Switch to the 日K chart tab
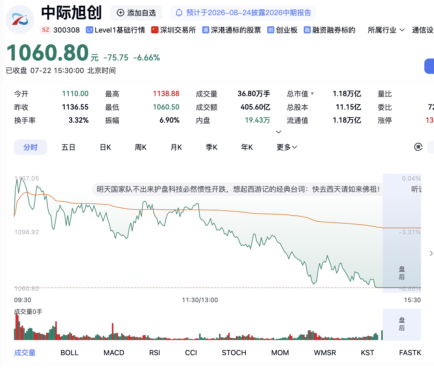The width and height of the screenshot is (434, 368). tap(106, 147)
